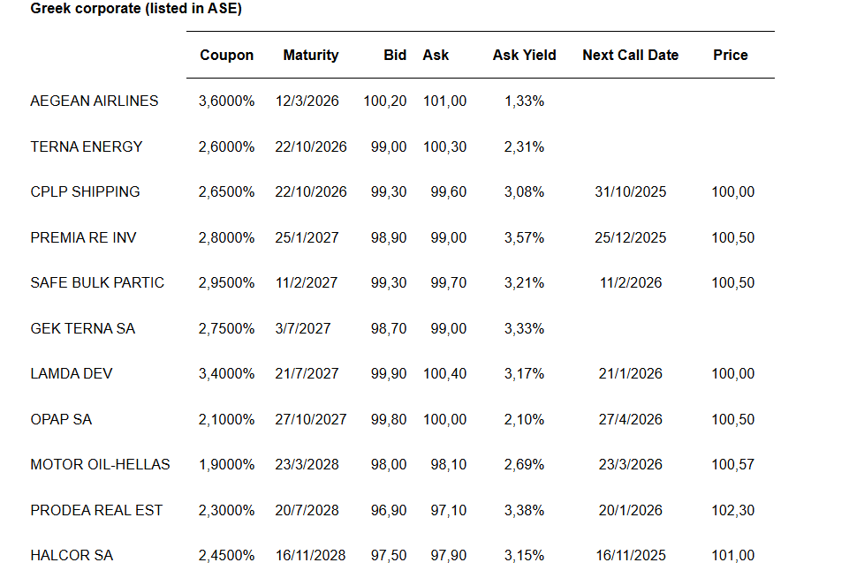
Task: Click the Next Call Date header
Action: 630,55
